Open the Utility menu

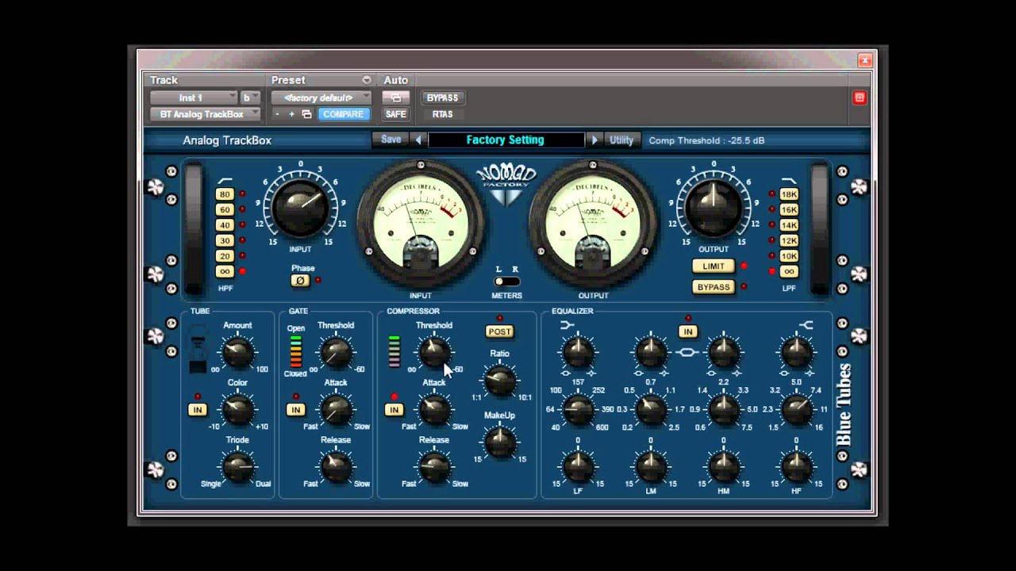point(622,140)
